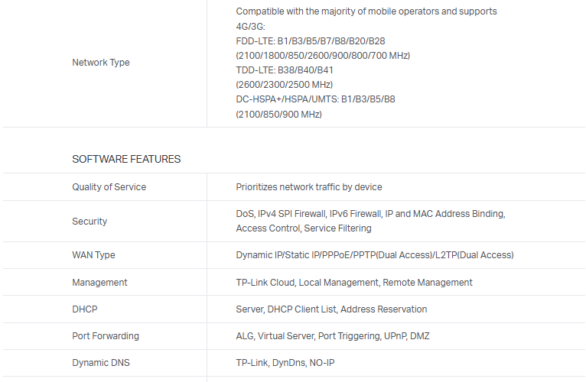This screenshot has height=382, width=586.
Task: Select the Quality of Service label
Action: coord(109,187)
